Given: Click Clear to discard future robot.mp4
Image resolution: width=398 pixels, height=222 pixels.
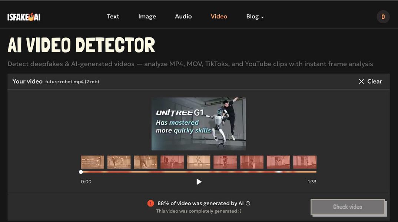Looking at the screenshot, I should point(374,81).
